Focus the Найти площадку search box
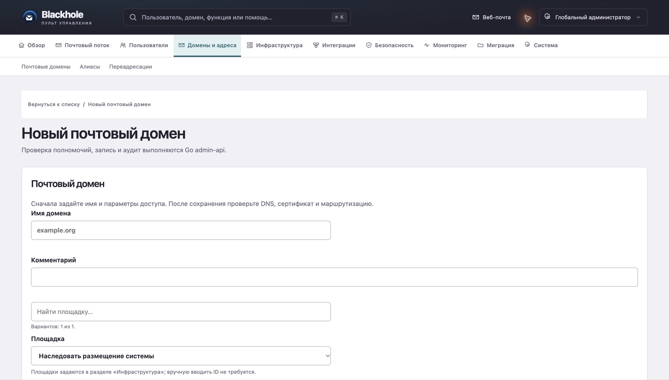This screenshot has width=669, height=380. (181, 312)
